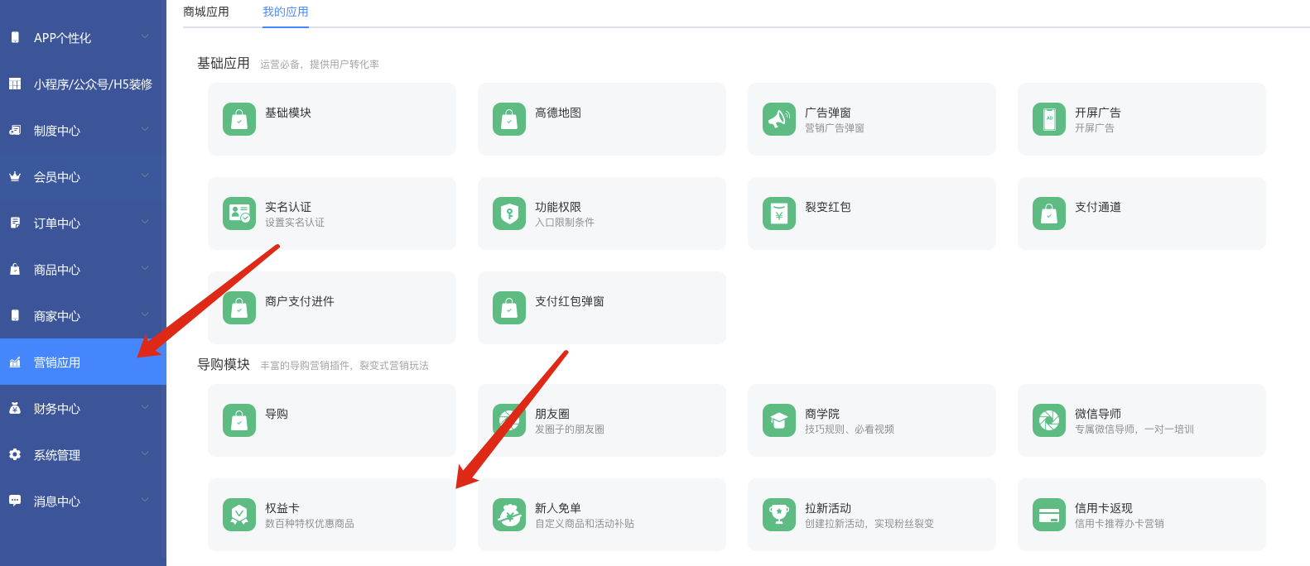The width and height of the screenshot is (1310, 566).
Task: Open the 财务中心 sidebar item
Action: pyautogui.click(x=83, y=408)
